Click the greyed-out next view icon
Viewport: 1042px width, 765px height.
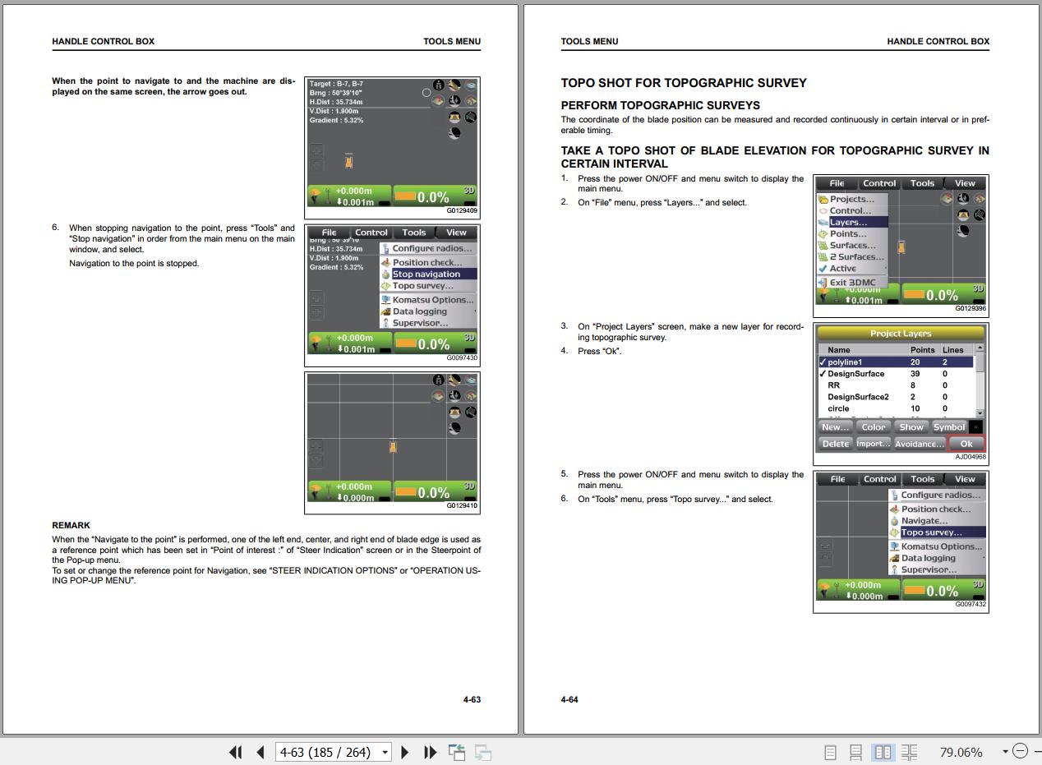483,752
